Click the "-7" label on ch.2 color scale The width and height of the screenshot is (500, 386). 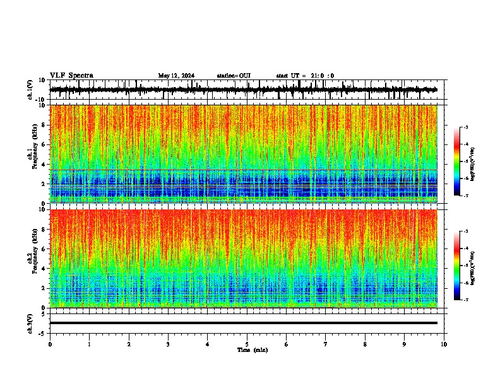[x=466, y=300]
